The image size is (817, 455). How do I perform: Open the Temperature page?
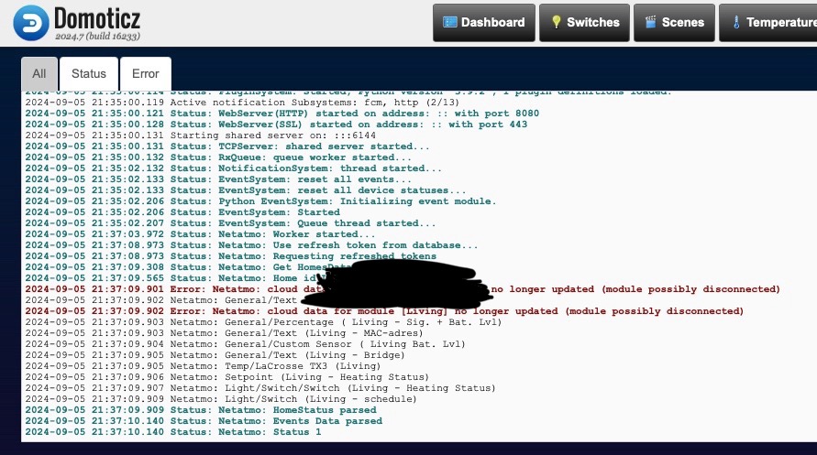pos(769,22)
